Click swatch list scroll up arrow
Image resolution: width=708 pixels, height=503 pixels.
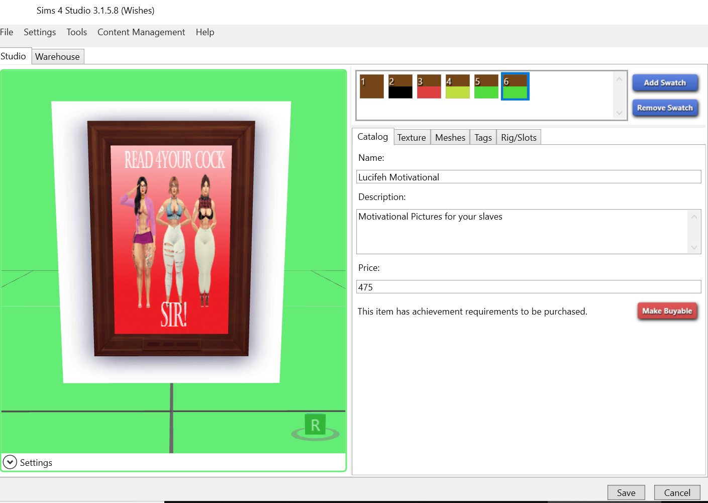(x=619, y=79)
